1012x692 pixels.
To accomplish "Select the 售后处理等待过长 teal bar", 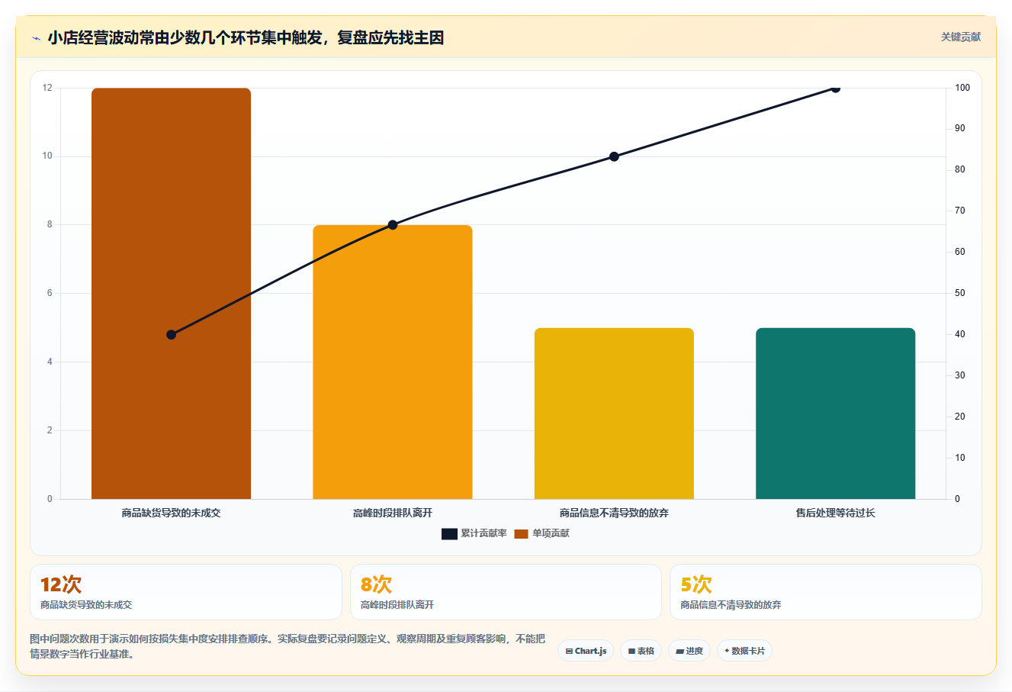I will 835,414.
